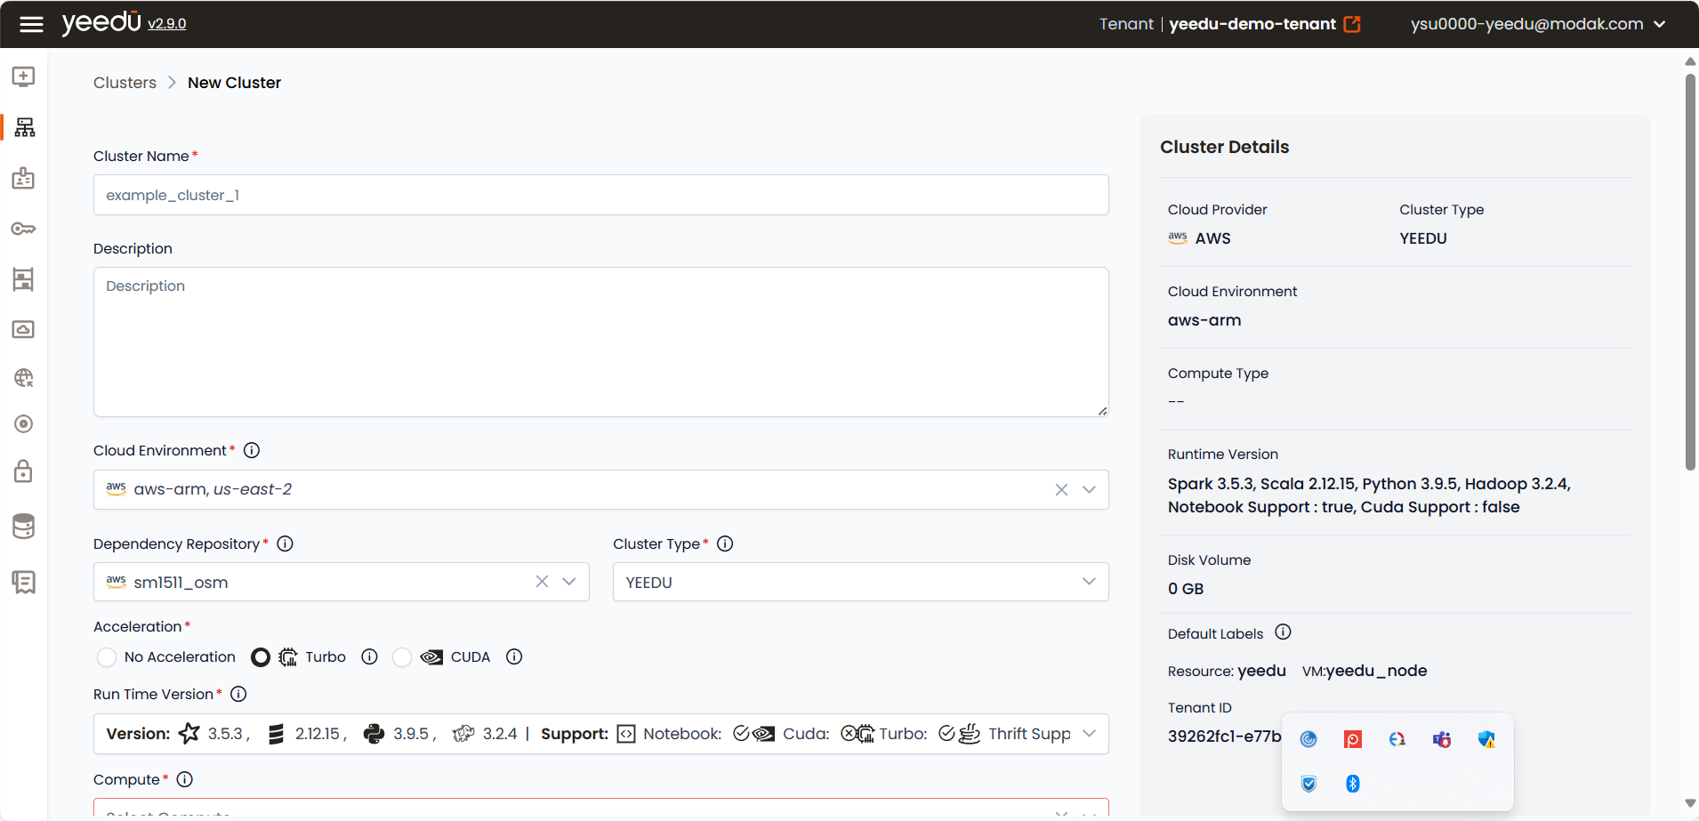
Task: Go back to Clusters breadcrumb
Action: pos(125,83)
